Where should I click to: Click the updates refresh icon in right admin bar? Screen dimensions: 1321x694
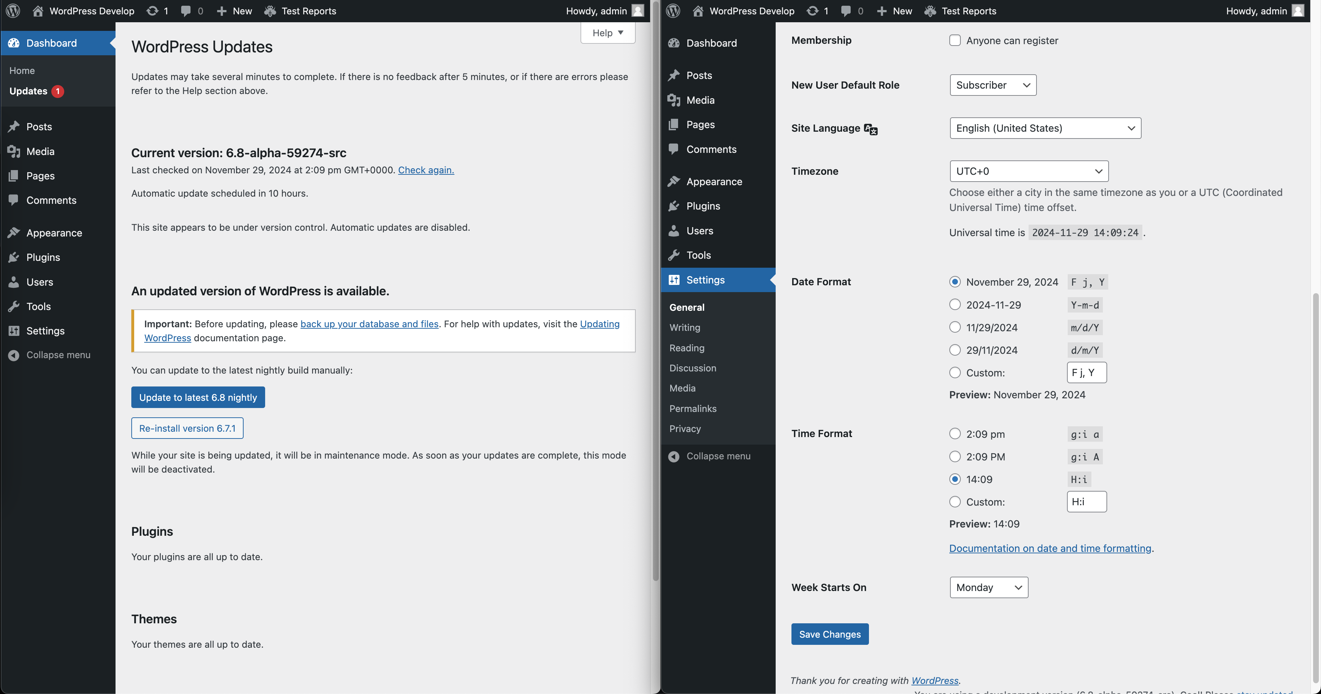pyautogui.click(x=812, y=11)
